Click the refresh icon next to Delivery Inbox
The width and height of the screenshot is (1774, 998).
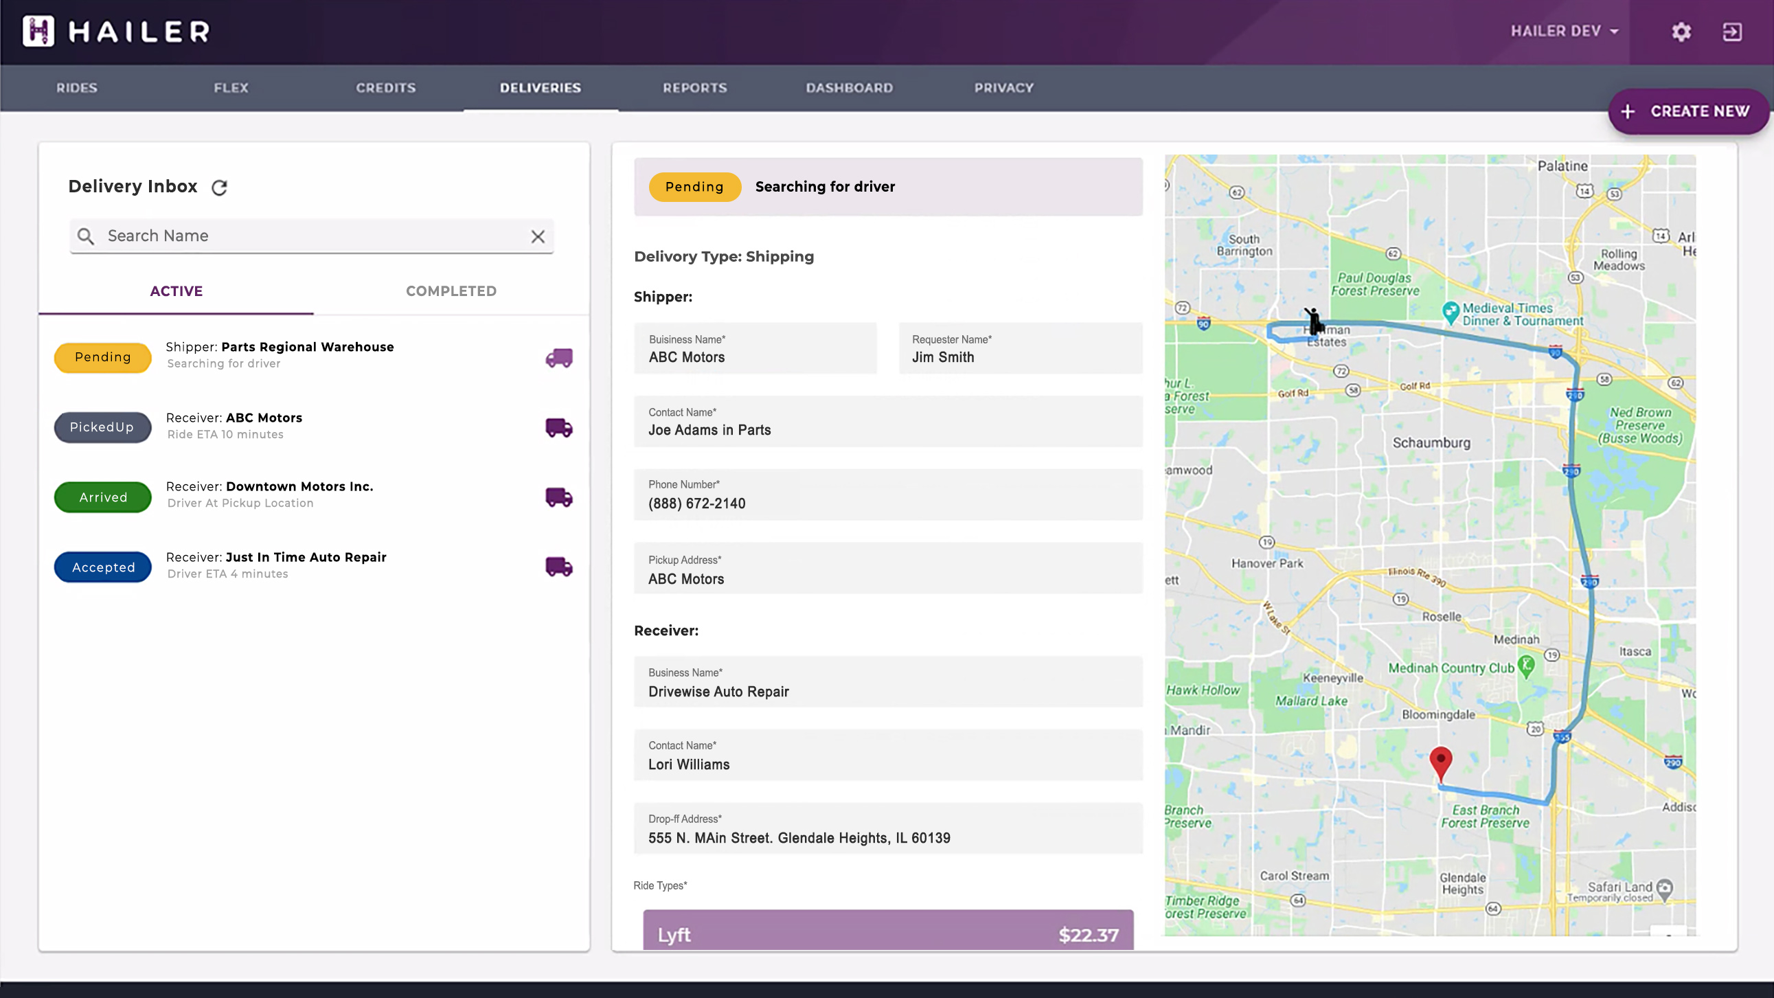pyautogui.click(x=219, y=188)
